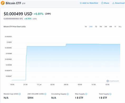The image size is (125, 103).
Task: Click the star icon beside Add to Watchlist
Action: pos(81,3)
